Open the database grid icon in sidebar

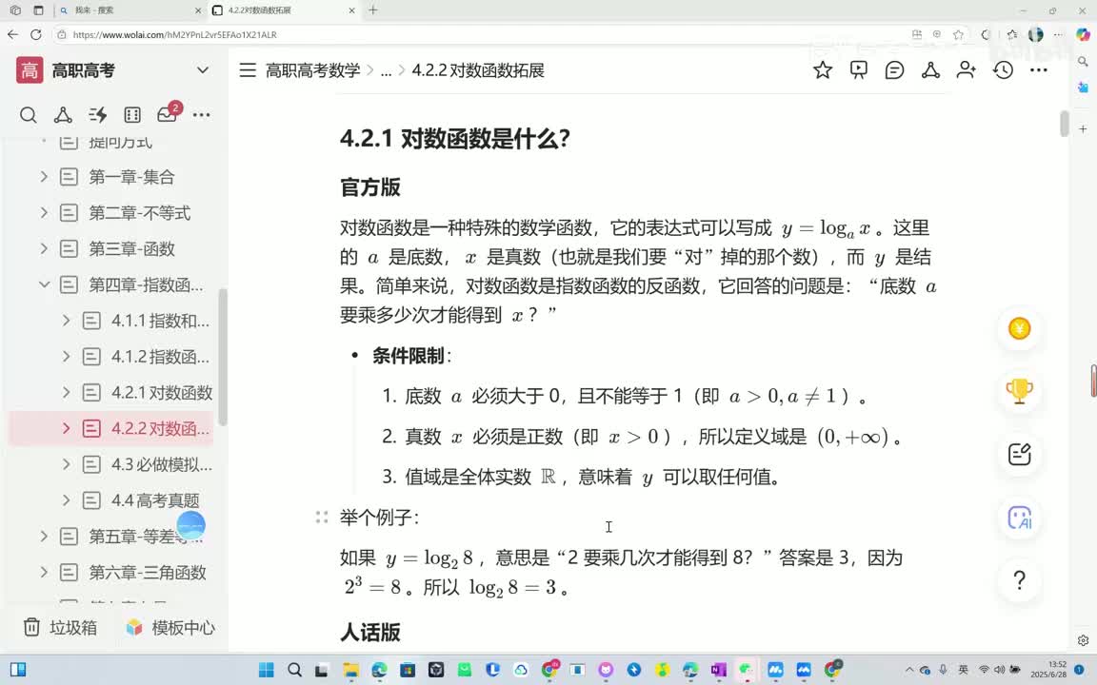point(132,114)
